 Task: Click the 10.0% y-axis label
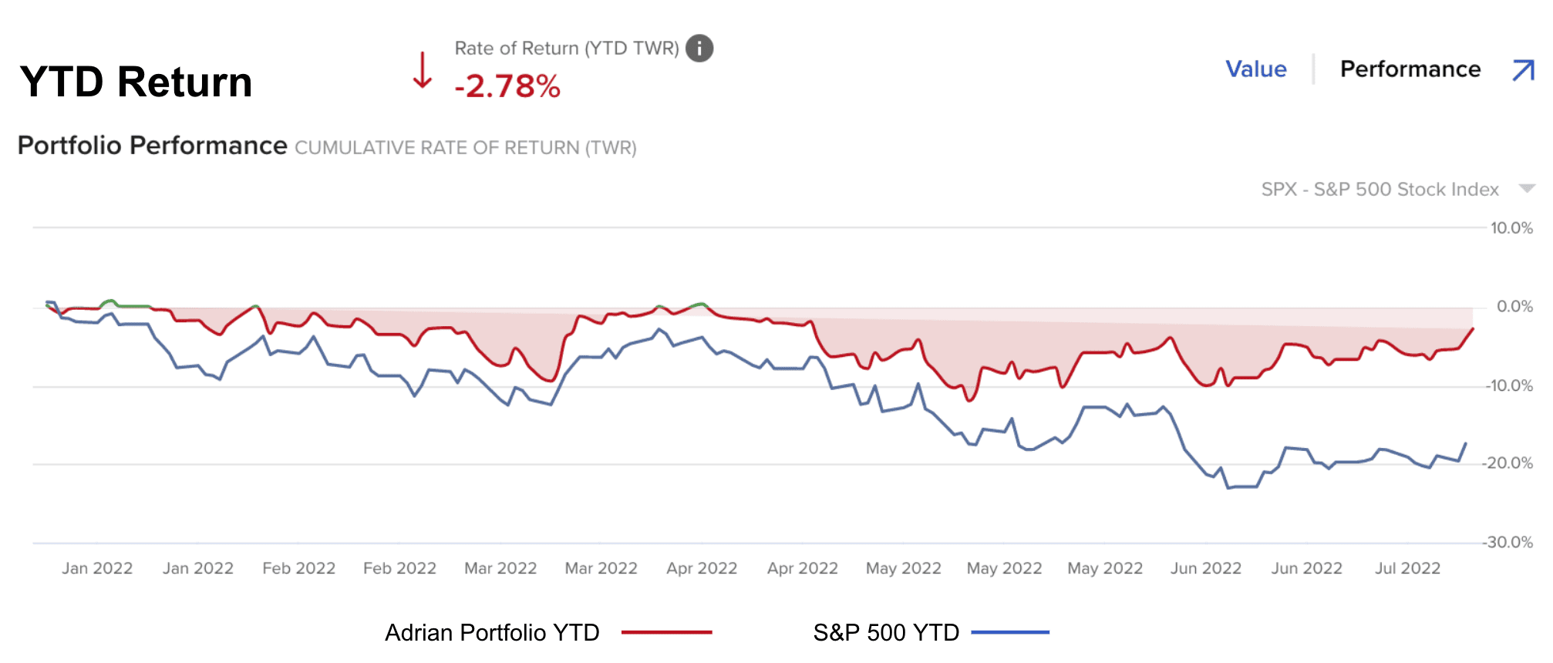click(x=1511, y=228)
